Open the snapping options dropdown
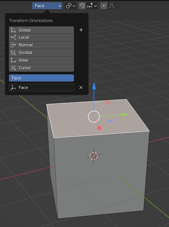Image resolution: width=169 pixels, height=227 pixels. click(92, 6)
